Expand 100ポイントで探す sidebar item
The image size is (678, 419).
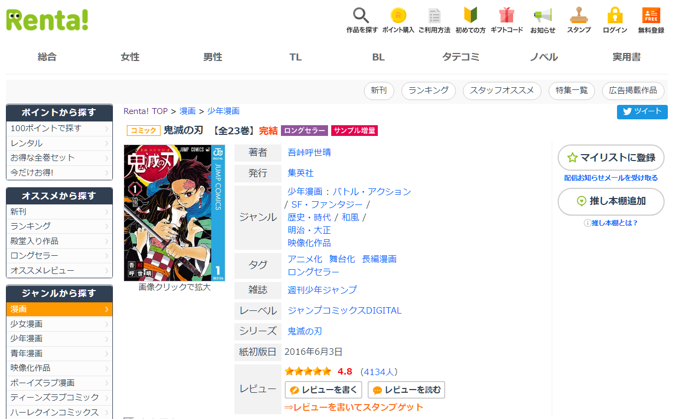(x=59, y=128)
